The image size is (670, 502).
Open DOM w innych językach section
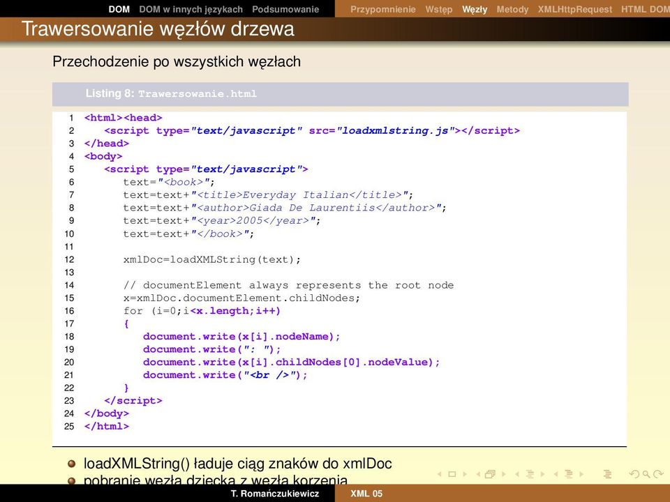point(191,9)
